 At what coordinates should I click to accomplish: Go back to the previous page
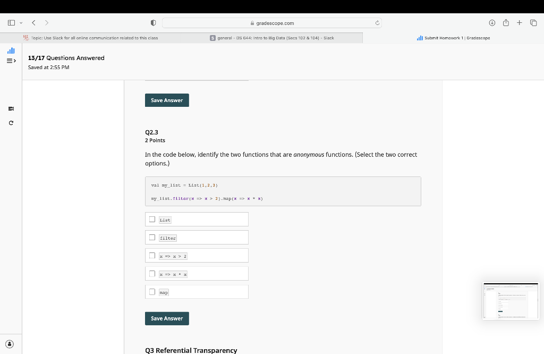point(33,23)
